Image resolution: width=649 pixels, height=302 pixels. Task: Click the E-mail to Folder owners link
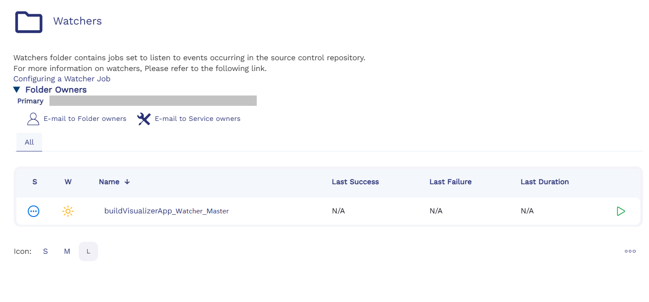tap(85, 119)
